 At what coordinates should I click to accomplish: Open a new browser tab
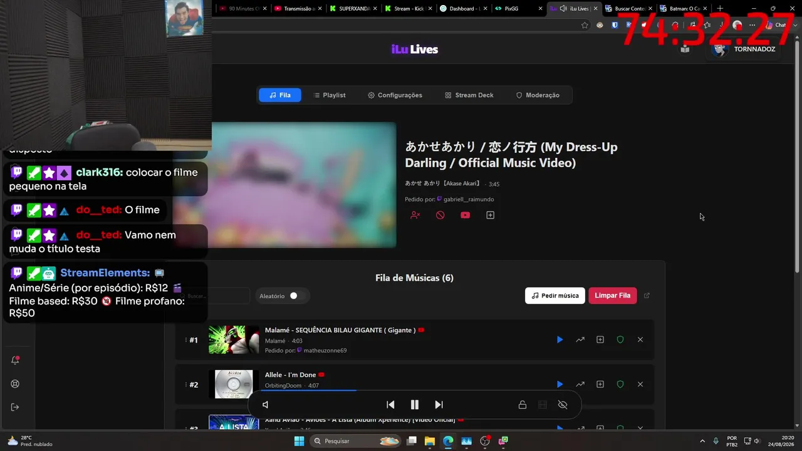point(720,9)
